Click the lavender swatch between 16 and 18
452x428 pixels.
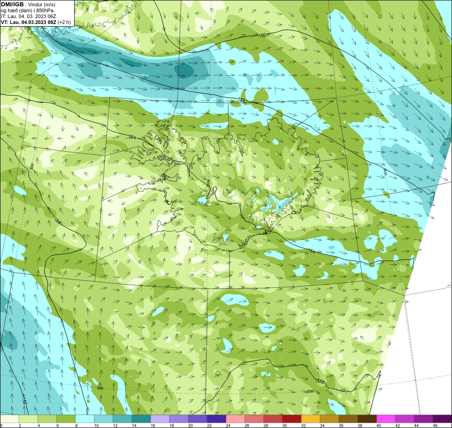tap(160, 419)
